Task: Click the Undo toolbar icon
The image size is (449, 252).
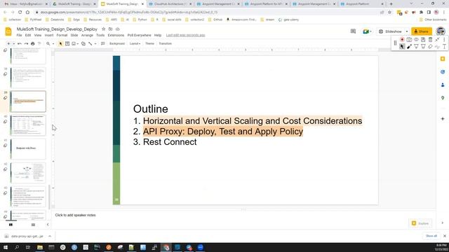Action: (20, 43)
